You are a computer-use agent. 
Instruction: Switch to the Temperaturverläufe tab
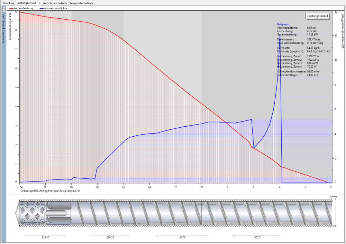point(81,3)
